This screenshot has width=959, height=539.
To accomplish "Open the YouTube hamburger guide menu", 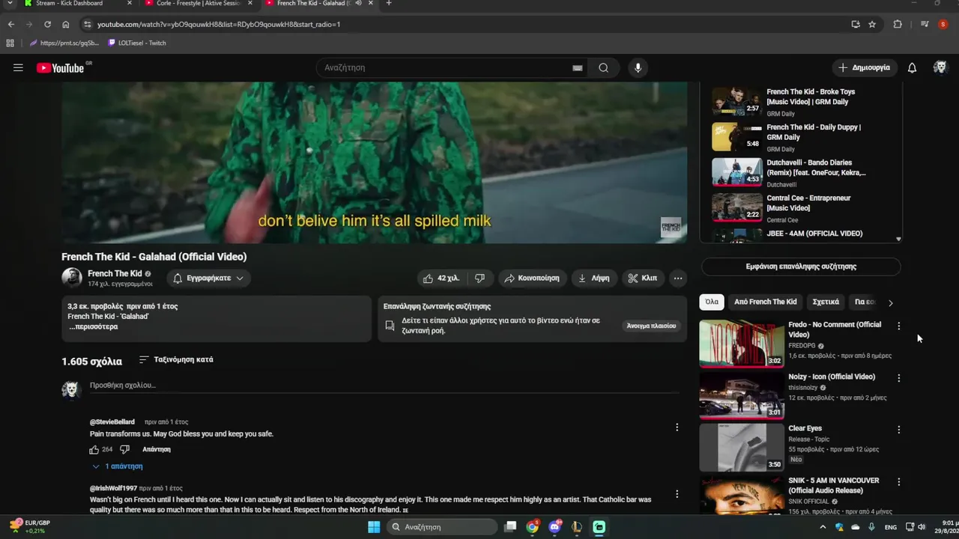I will click(18, 67).
